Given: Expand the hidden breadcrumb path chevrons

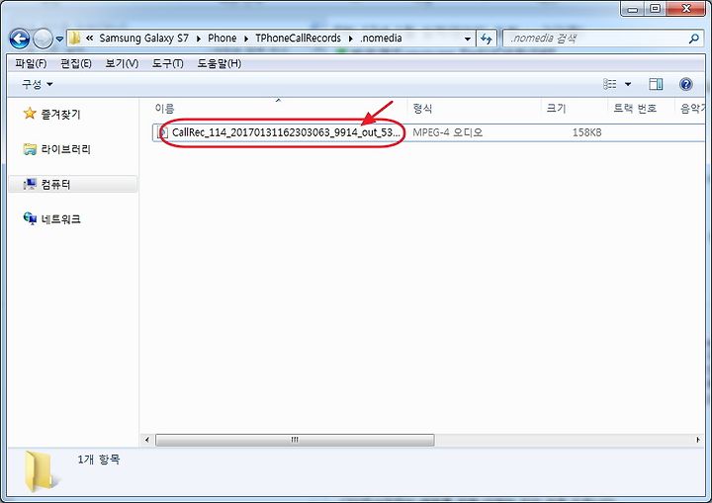Looking at the screenshot, I should pos(89,39).
